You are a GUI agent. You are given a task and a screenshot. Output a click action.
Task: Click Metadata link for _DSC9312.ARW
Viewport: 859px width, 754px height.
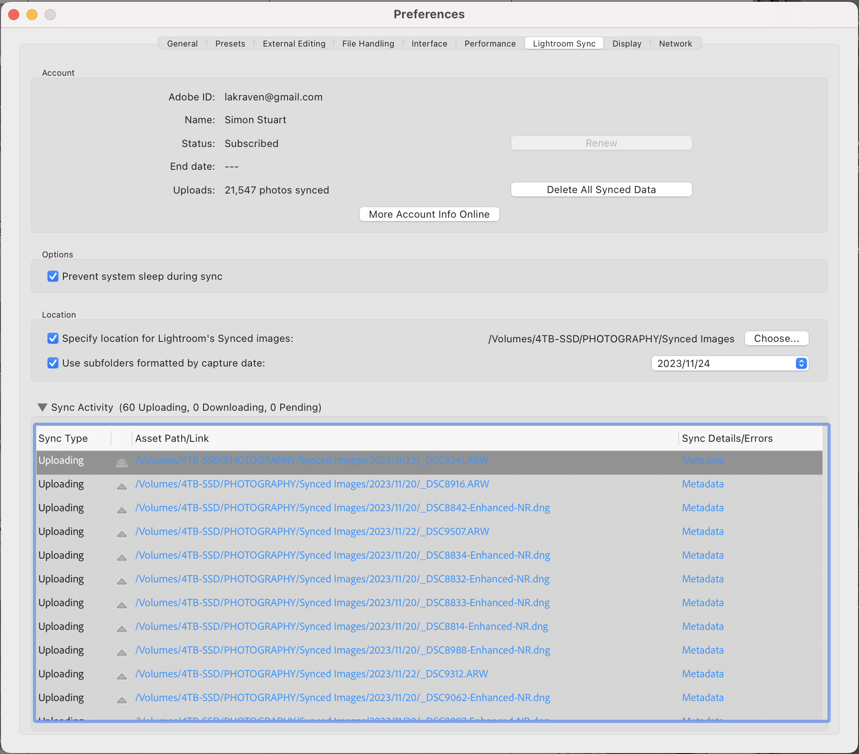tap(703, 674)
